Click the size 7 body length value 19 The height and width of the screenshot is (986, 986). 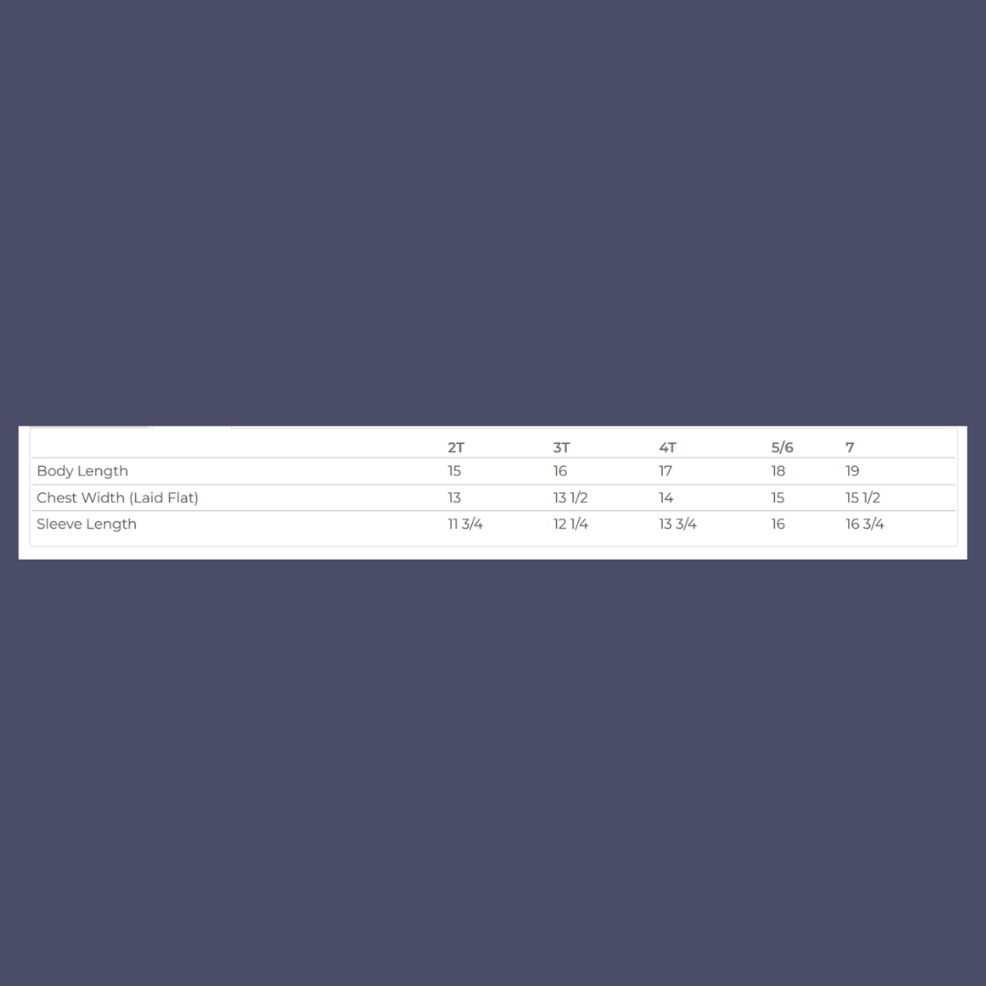pos(852,471)
